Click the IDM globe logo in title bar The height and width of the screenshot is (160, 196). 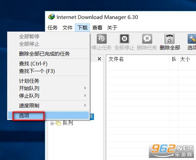pos(52,17)
